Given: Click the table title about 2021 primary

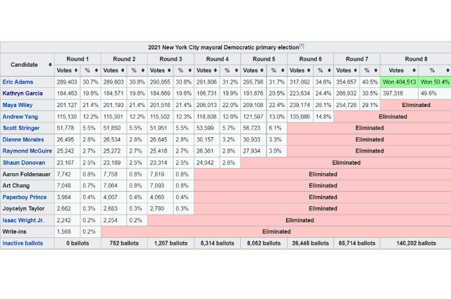Looking at the screenshot, I should point(224,47).
